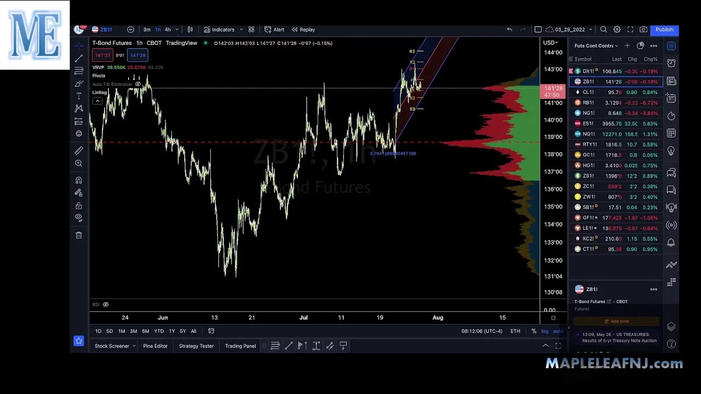Open the help center question icon

tap(671, 344)
